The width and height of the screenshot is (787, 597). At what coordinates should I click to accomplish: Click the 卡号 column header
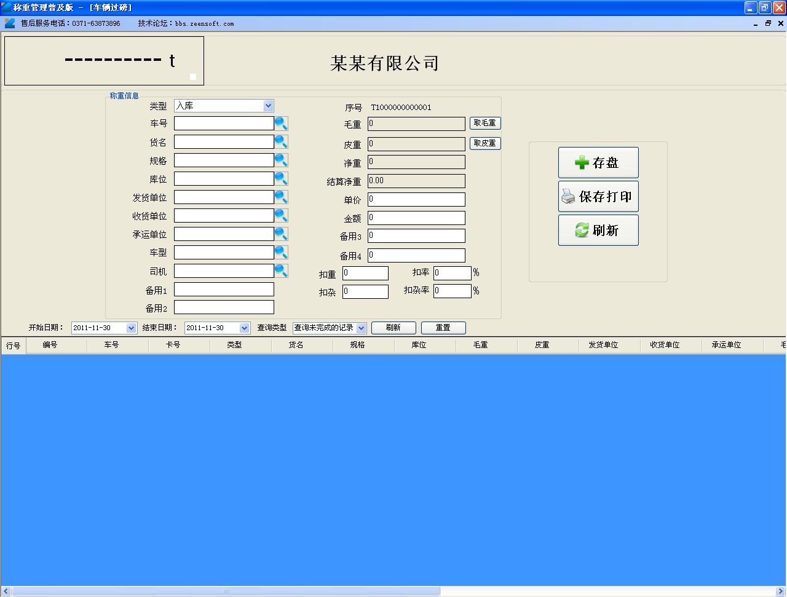[179, 346]
